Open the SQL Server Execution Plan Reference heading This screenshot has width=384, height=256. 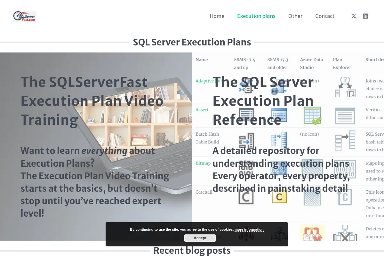click(x=263, y=101)
